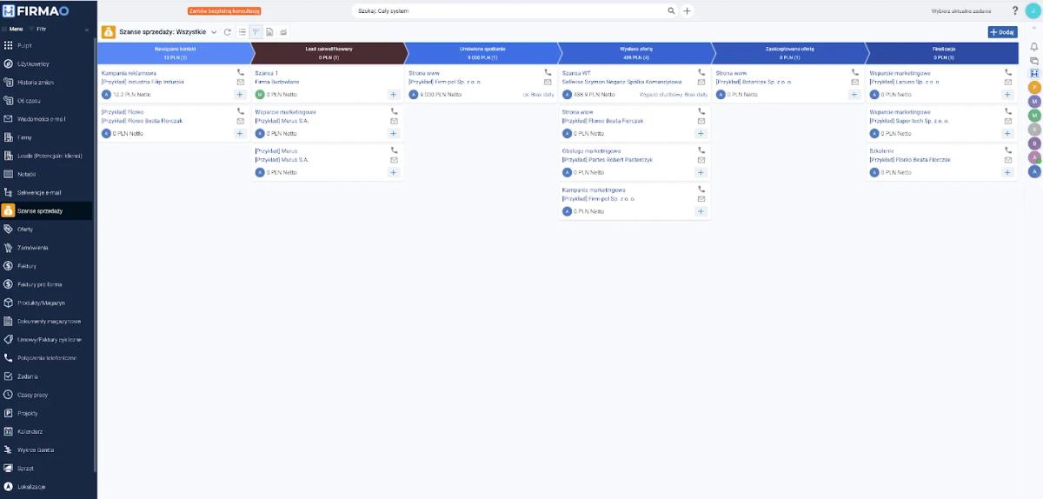Collapse the left sidebar menu

pyautogui.click(x=86, y=29)
